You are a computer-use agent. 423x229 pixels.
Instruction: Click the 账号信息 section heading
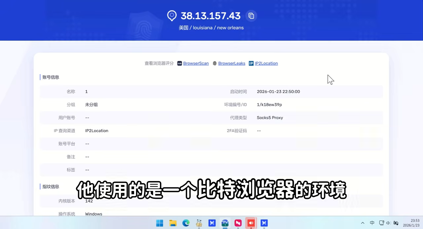point(51,77)
